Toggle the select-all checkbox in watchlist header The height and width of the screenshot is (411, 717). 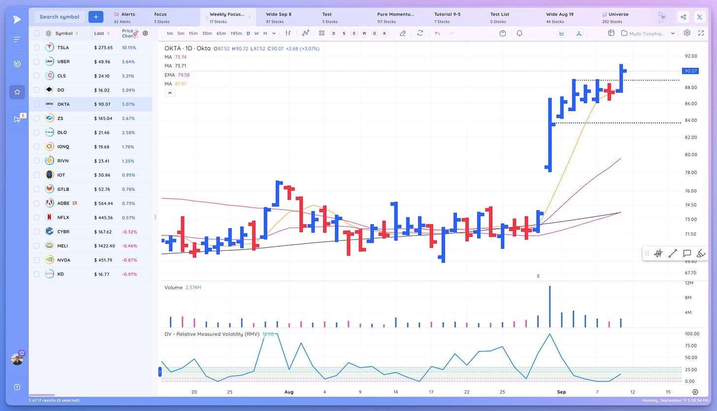36,33
